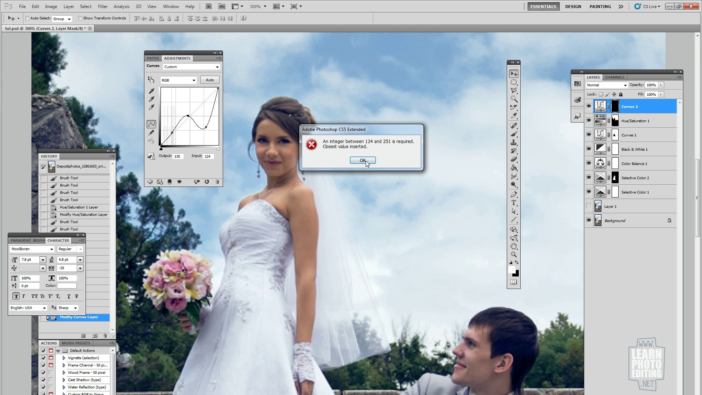Click the Character text color swatch
This screenshot has height=395, width=702.
[67, 286]
